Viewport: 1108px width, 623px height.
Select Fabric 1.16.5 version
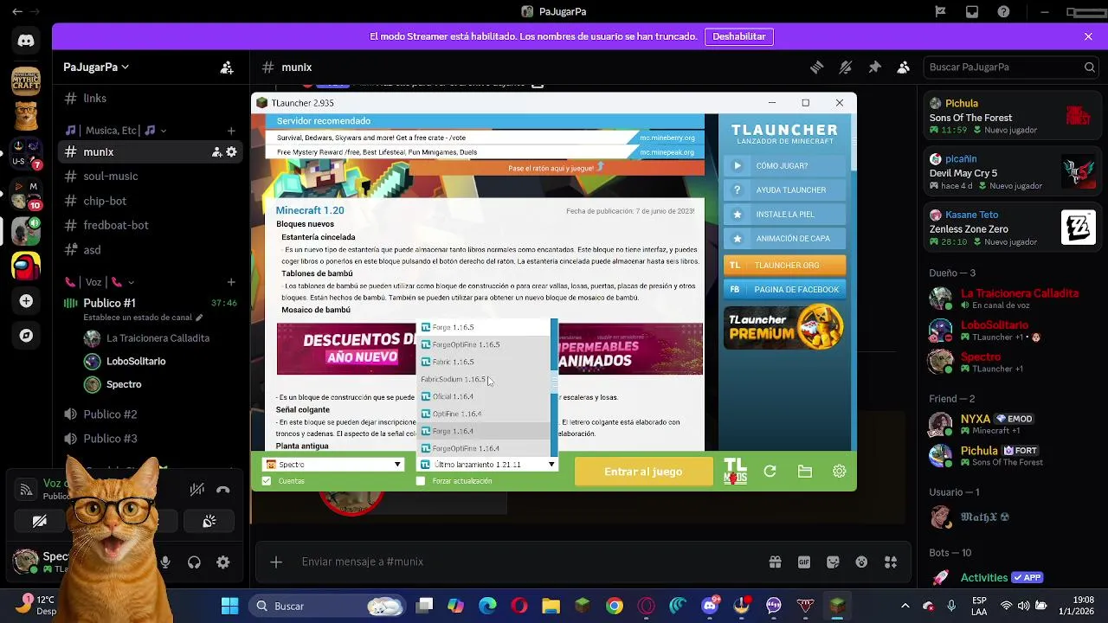[483, 362]
